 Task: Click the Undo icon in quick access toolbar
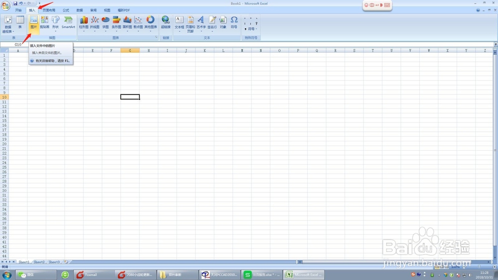(20, 3)
